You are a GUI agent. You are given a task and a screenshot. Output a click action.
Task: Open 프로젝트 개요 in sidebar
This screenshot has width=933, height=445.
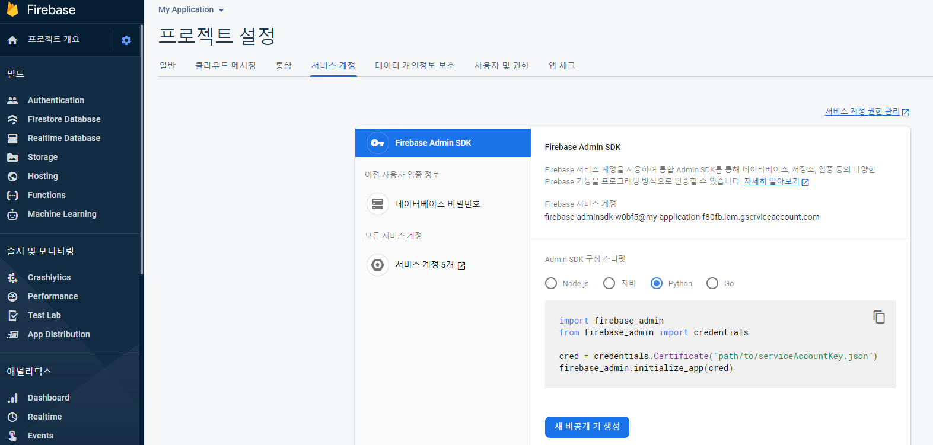click(x=54, y=40)
